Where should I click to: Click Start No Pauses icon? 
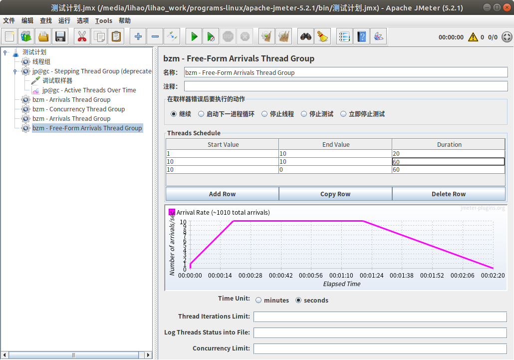point(211,36)
